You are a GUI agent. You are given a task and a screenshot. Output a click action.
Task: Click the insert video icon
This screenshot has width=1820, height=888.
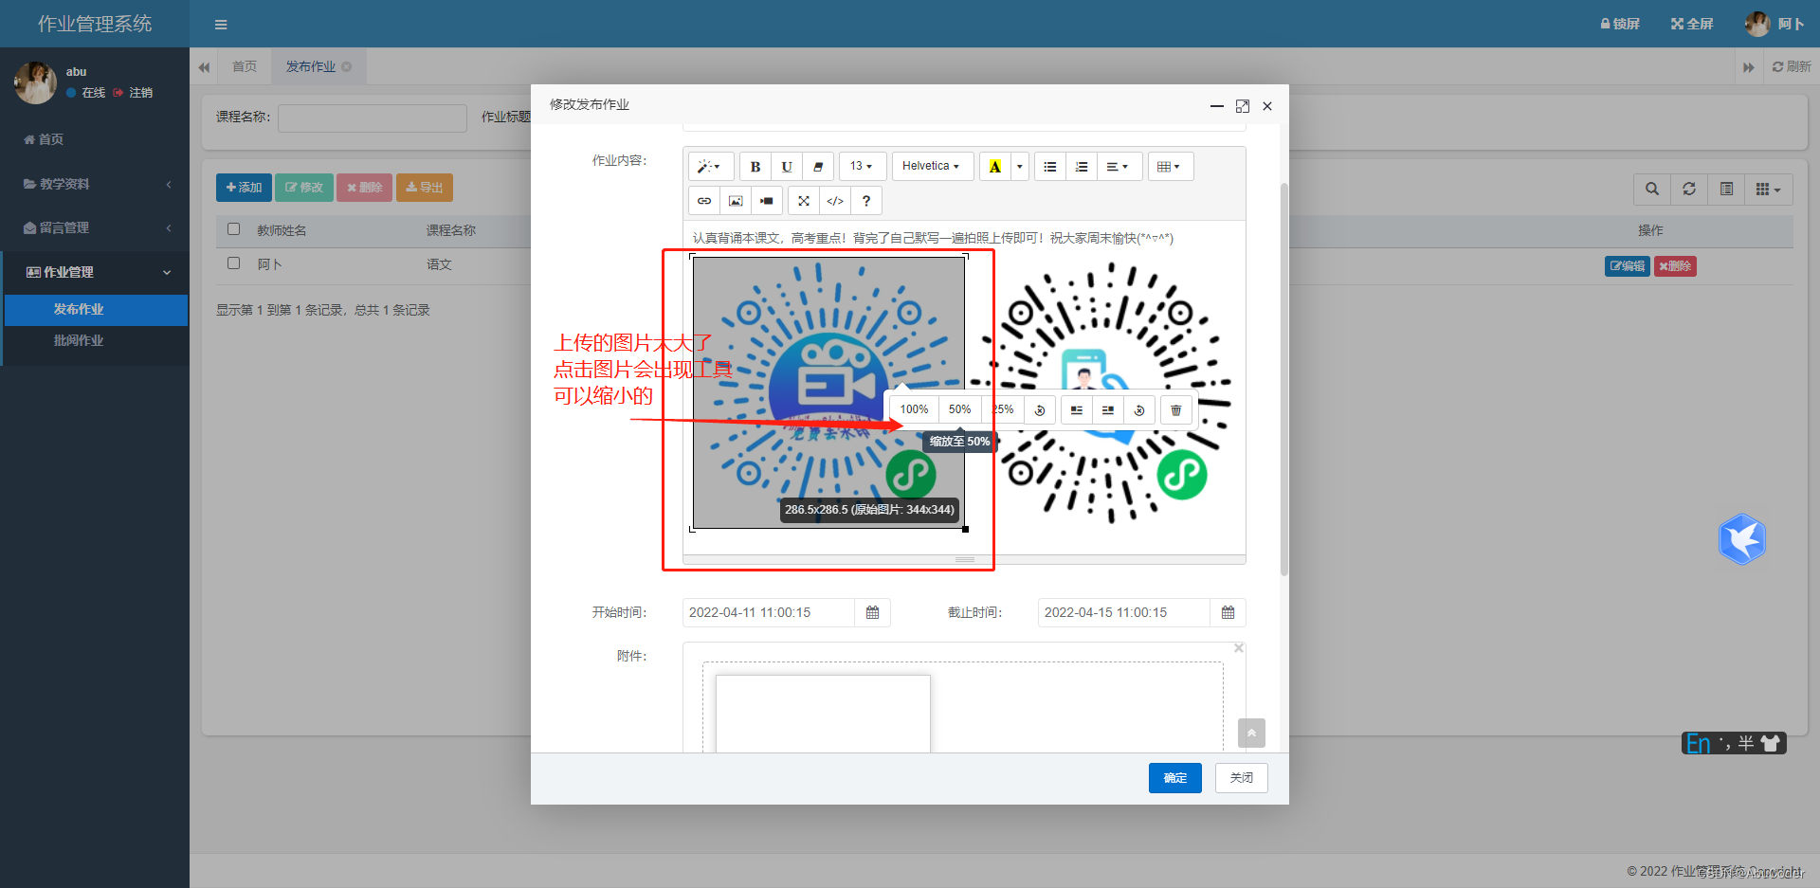pyautogui.click(x=767, y=201)
